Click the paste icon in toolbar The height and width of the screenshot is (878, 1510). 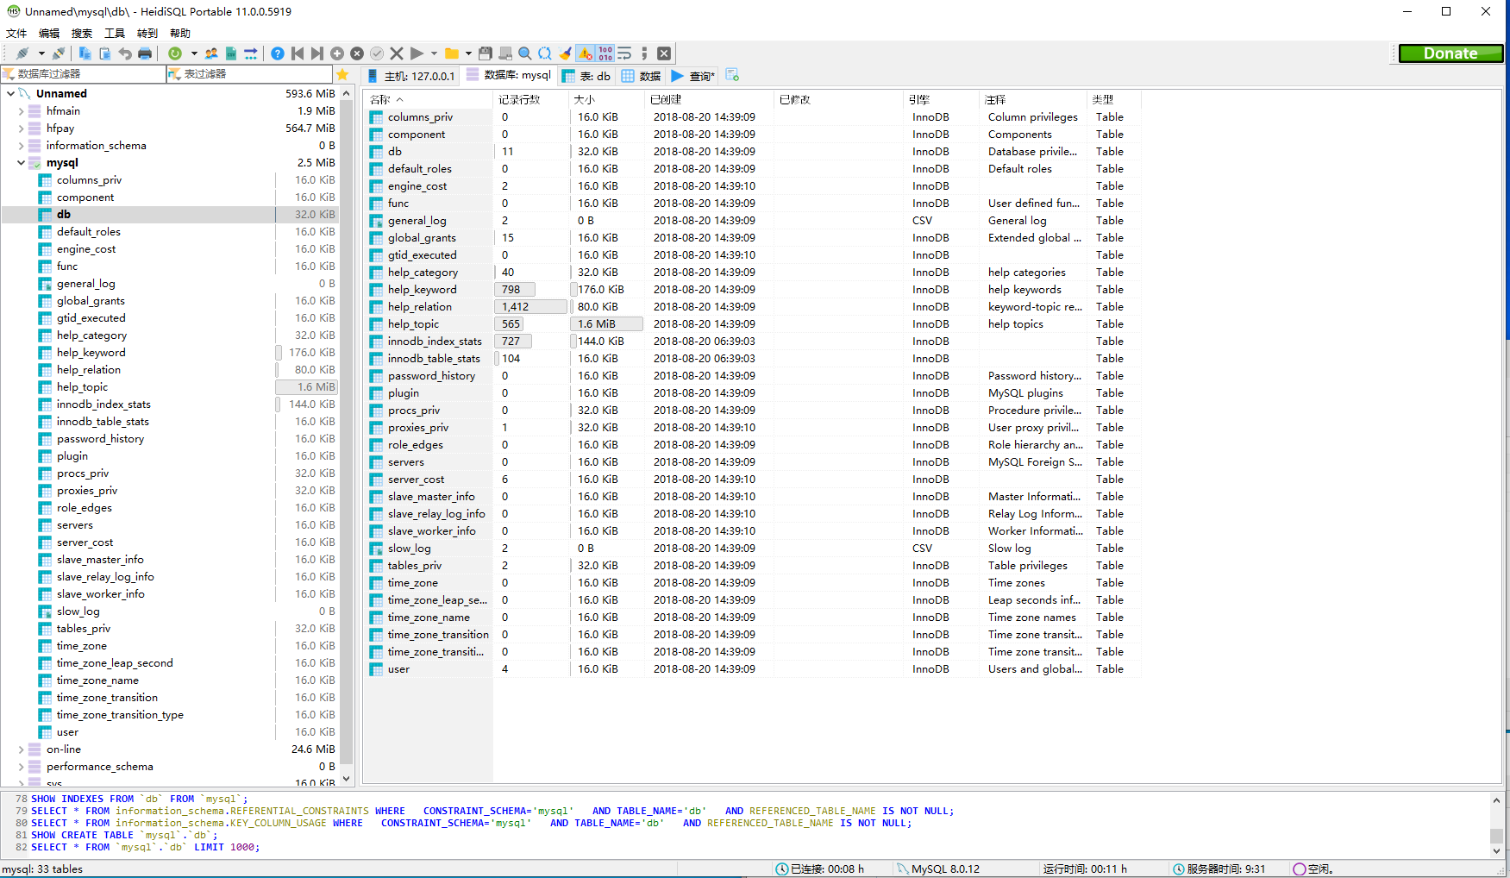click(x=104, y=53)
